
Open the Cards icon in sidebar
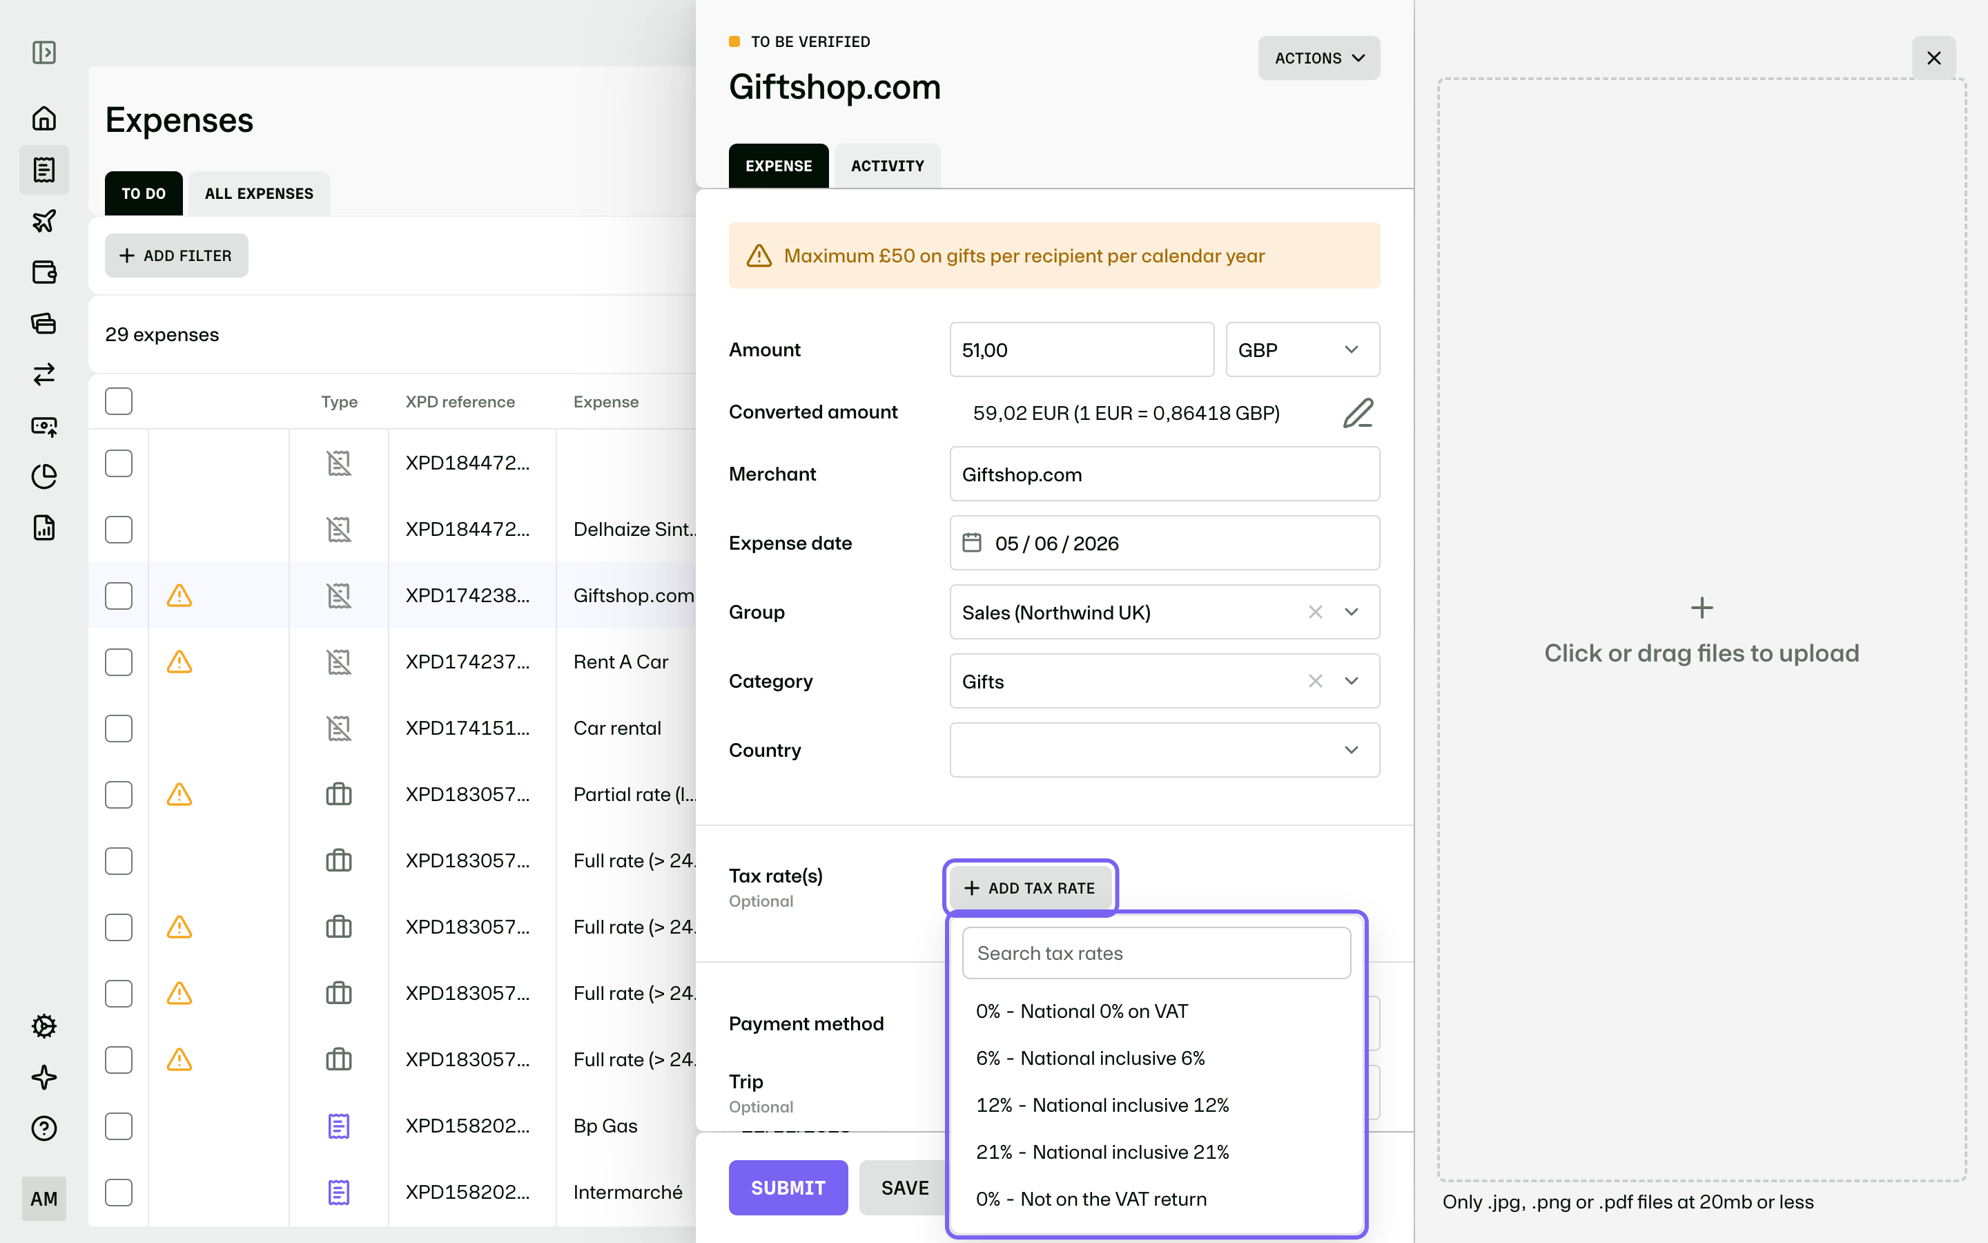[44, 323]
